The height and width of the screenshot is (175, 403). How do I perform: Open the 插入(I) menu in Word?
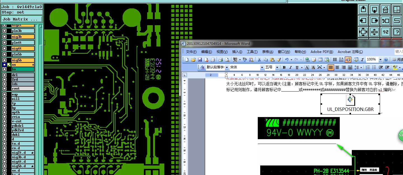[x=237, y=52]
